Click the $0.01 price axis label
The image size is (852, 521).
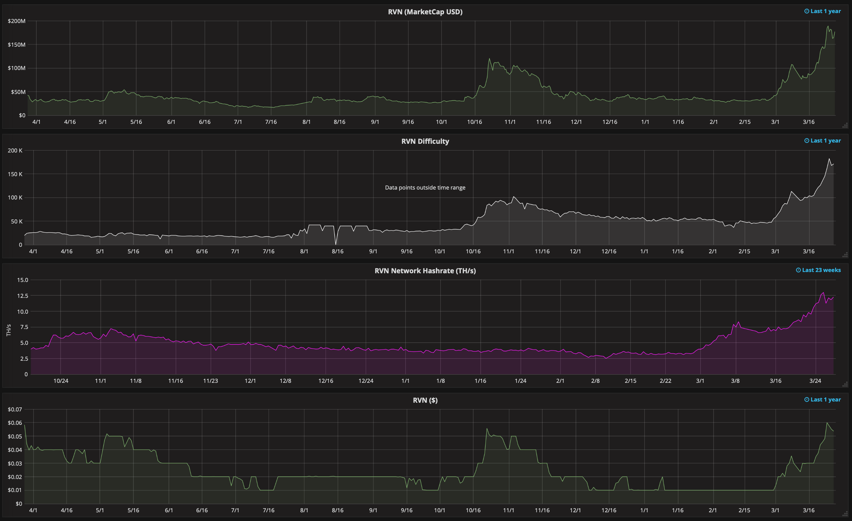coord(15,490)
